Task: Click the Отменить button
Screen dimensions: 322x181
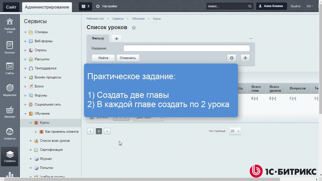Action: point(128,58)
